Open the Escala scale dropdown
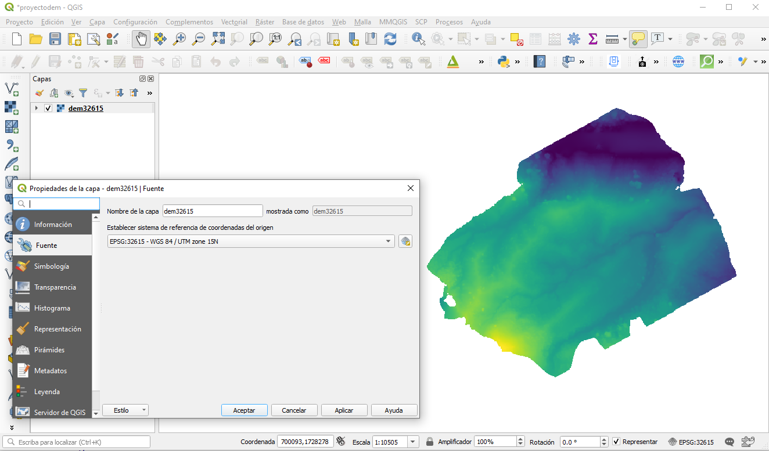 (414, 442)
